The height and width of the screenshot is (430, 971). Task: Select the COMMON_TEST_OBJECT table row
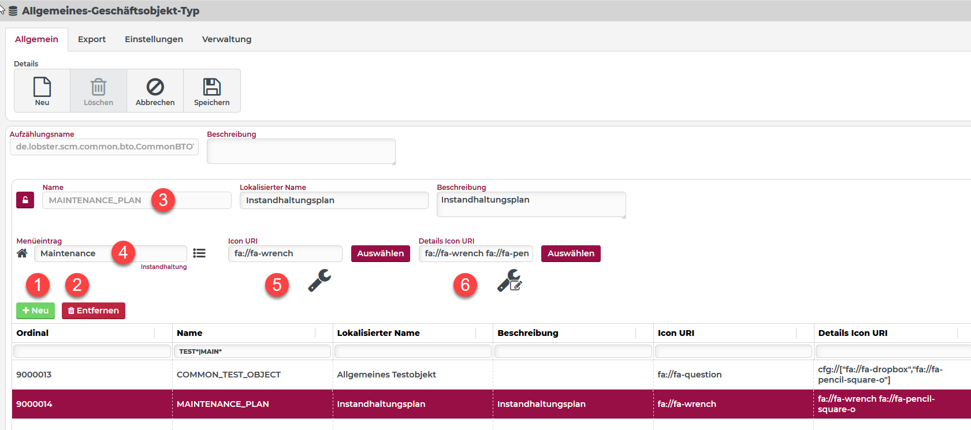229,375
